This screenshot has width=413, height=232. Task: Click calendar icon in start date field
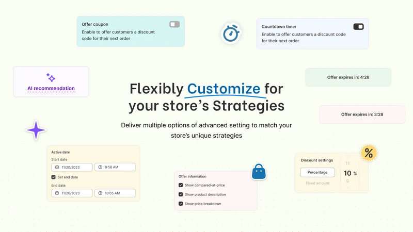57,167
